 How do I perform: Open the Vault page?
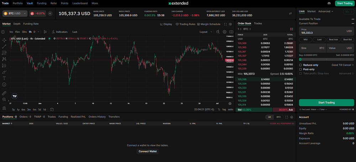30,4
